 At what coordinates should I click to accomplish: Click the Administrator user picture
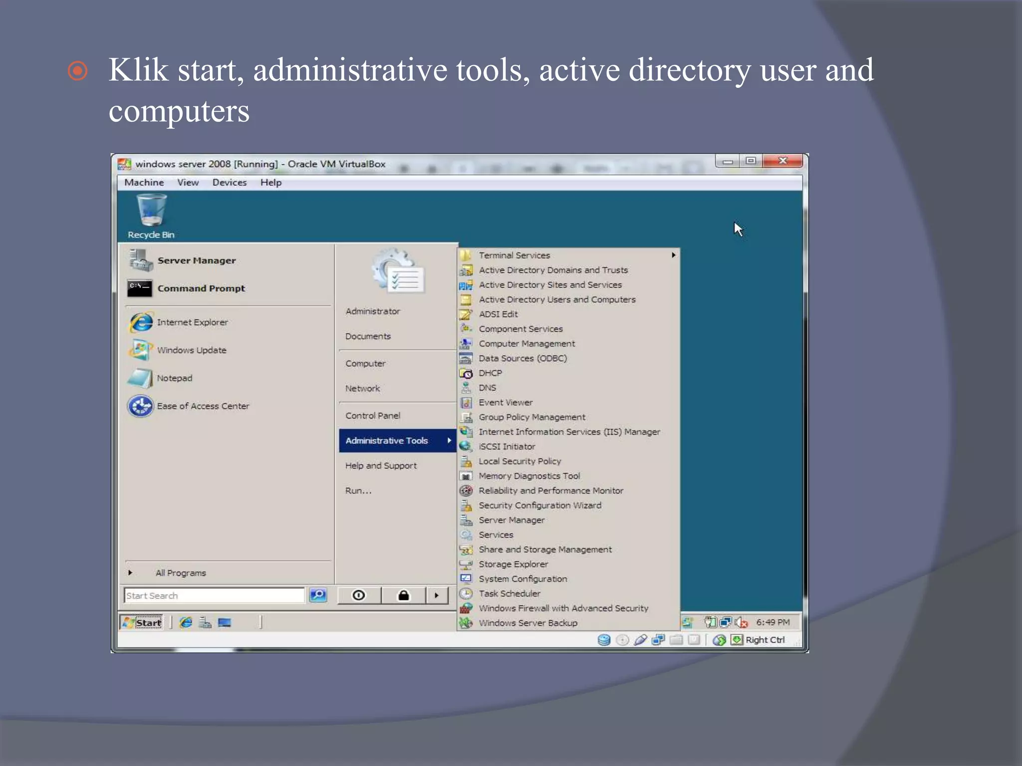pos(397,271)
